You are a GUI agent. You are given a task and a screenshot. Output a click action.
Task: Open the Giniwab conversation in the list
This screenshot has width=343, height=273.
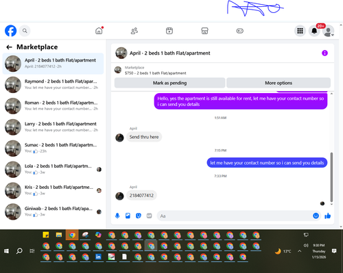pyautogui.click(x=53, y=211)
